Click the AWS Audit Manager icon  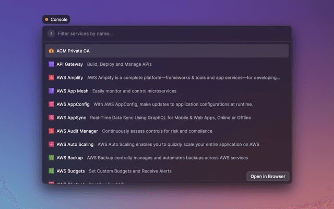[x=51, y=131]
